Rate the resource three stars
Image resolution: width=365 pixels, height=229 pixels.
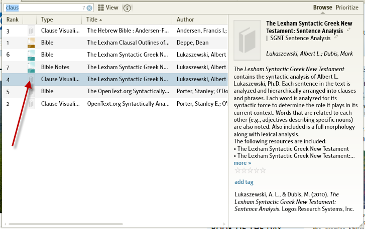[250, 170]
